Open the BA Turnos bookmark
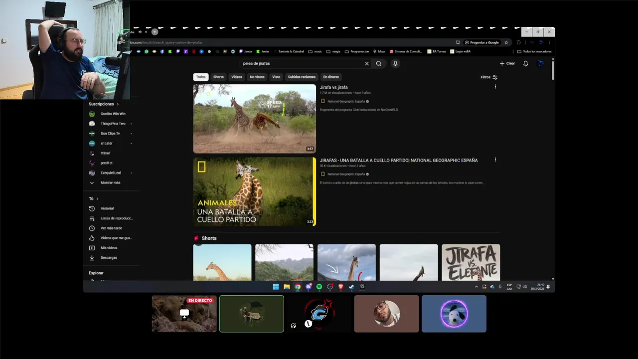The height and width of the screenshot is (359, 638). point(436,51)
